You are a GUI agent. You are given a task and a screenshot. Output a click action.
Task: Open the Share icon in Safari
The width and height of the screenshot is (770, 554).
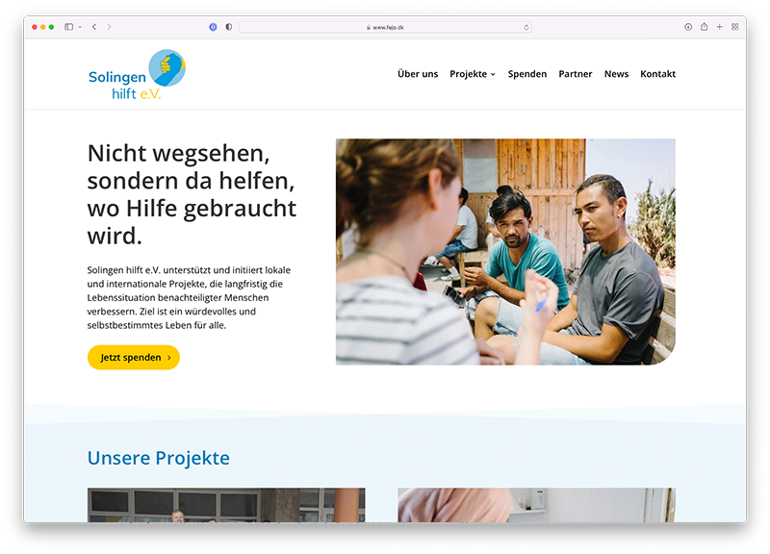pyautogui.click(x=705, y=27)
